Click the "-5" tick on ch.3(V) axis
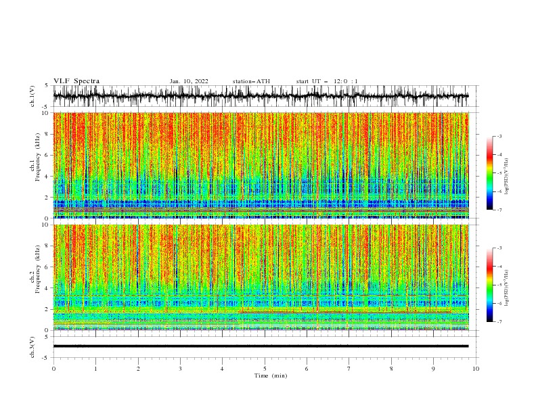The height and width of the screenshot is (414, 536). 46,358
